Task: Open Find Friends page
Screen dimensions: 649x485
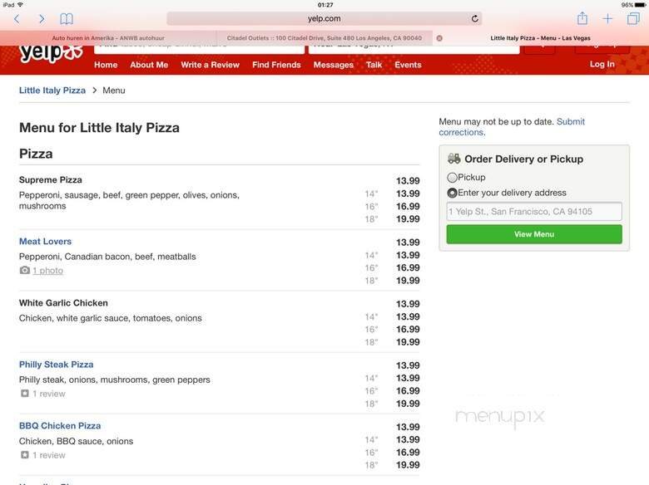Action: (x=276, y=65)
